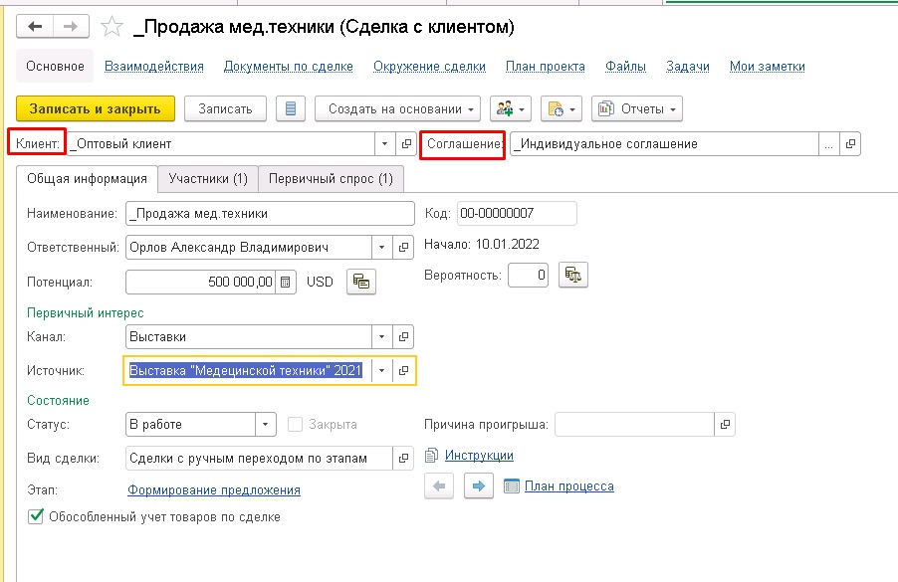898x582 pixels.
Task: Click the back navigation arrow
Action: [36, 26]
